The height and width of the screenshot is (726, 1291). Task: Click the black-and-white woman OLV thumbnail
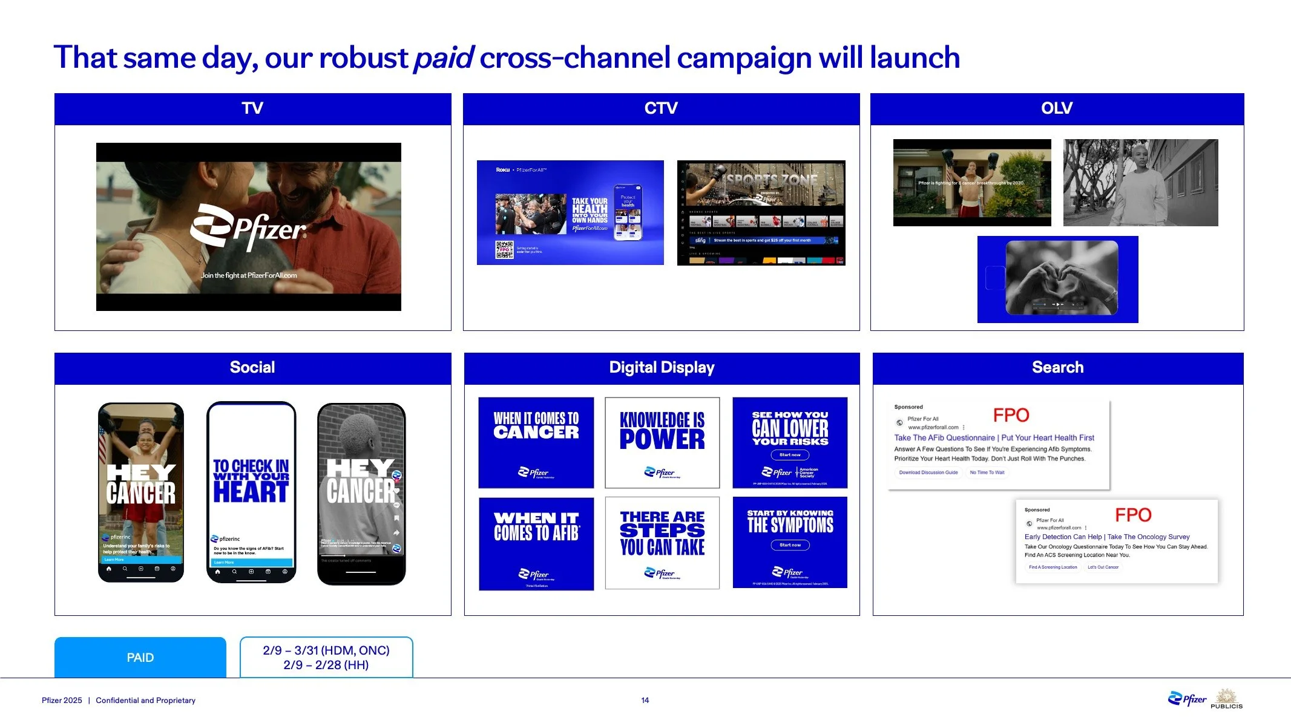(1141, 183)
